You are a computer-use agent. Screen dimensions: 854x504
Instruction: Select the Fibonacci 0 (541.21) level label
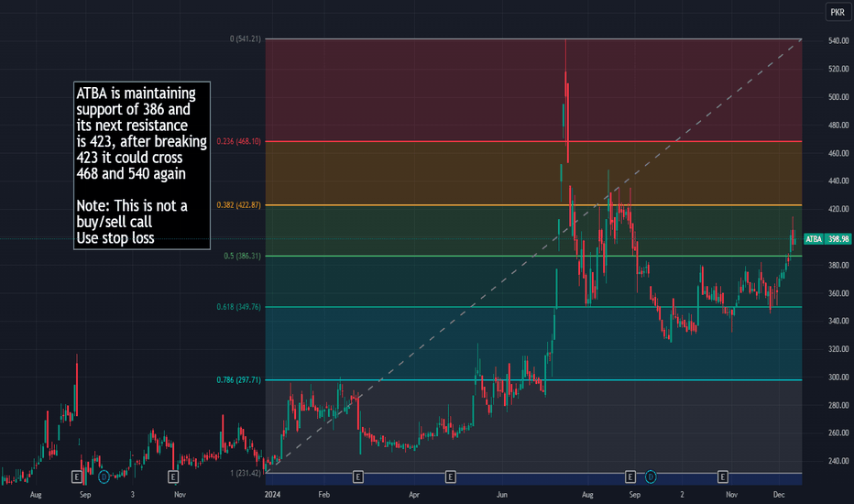click(245, 39)
